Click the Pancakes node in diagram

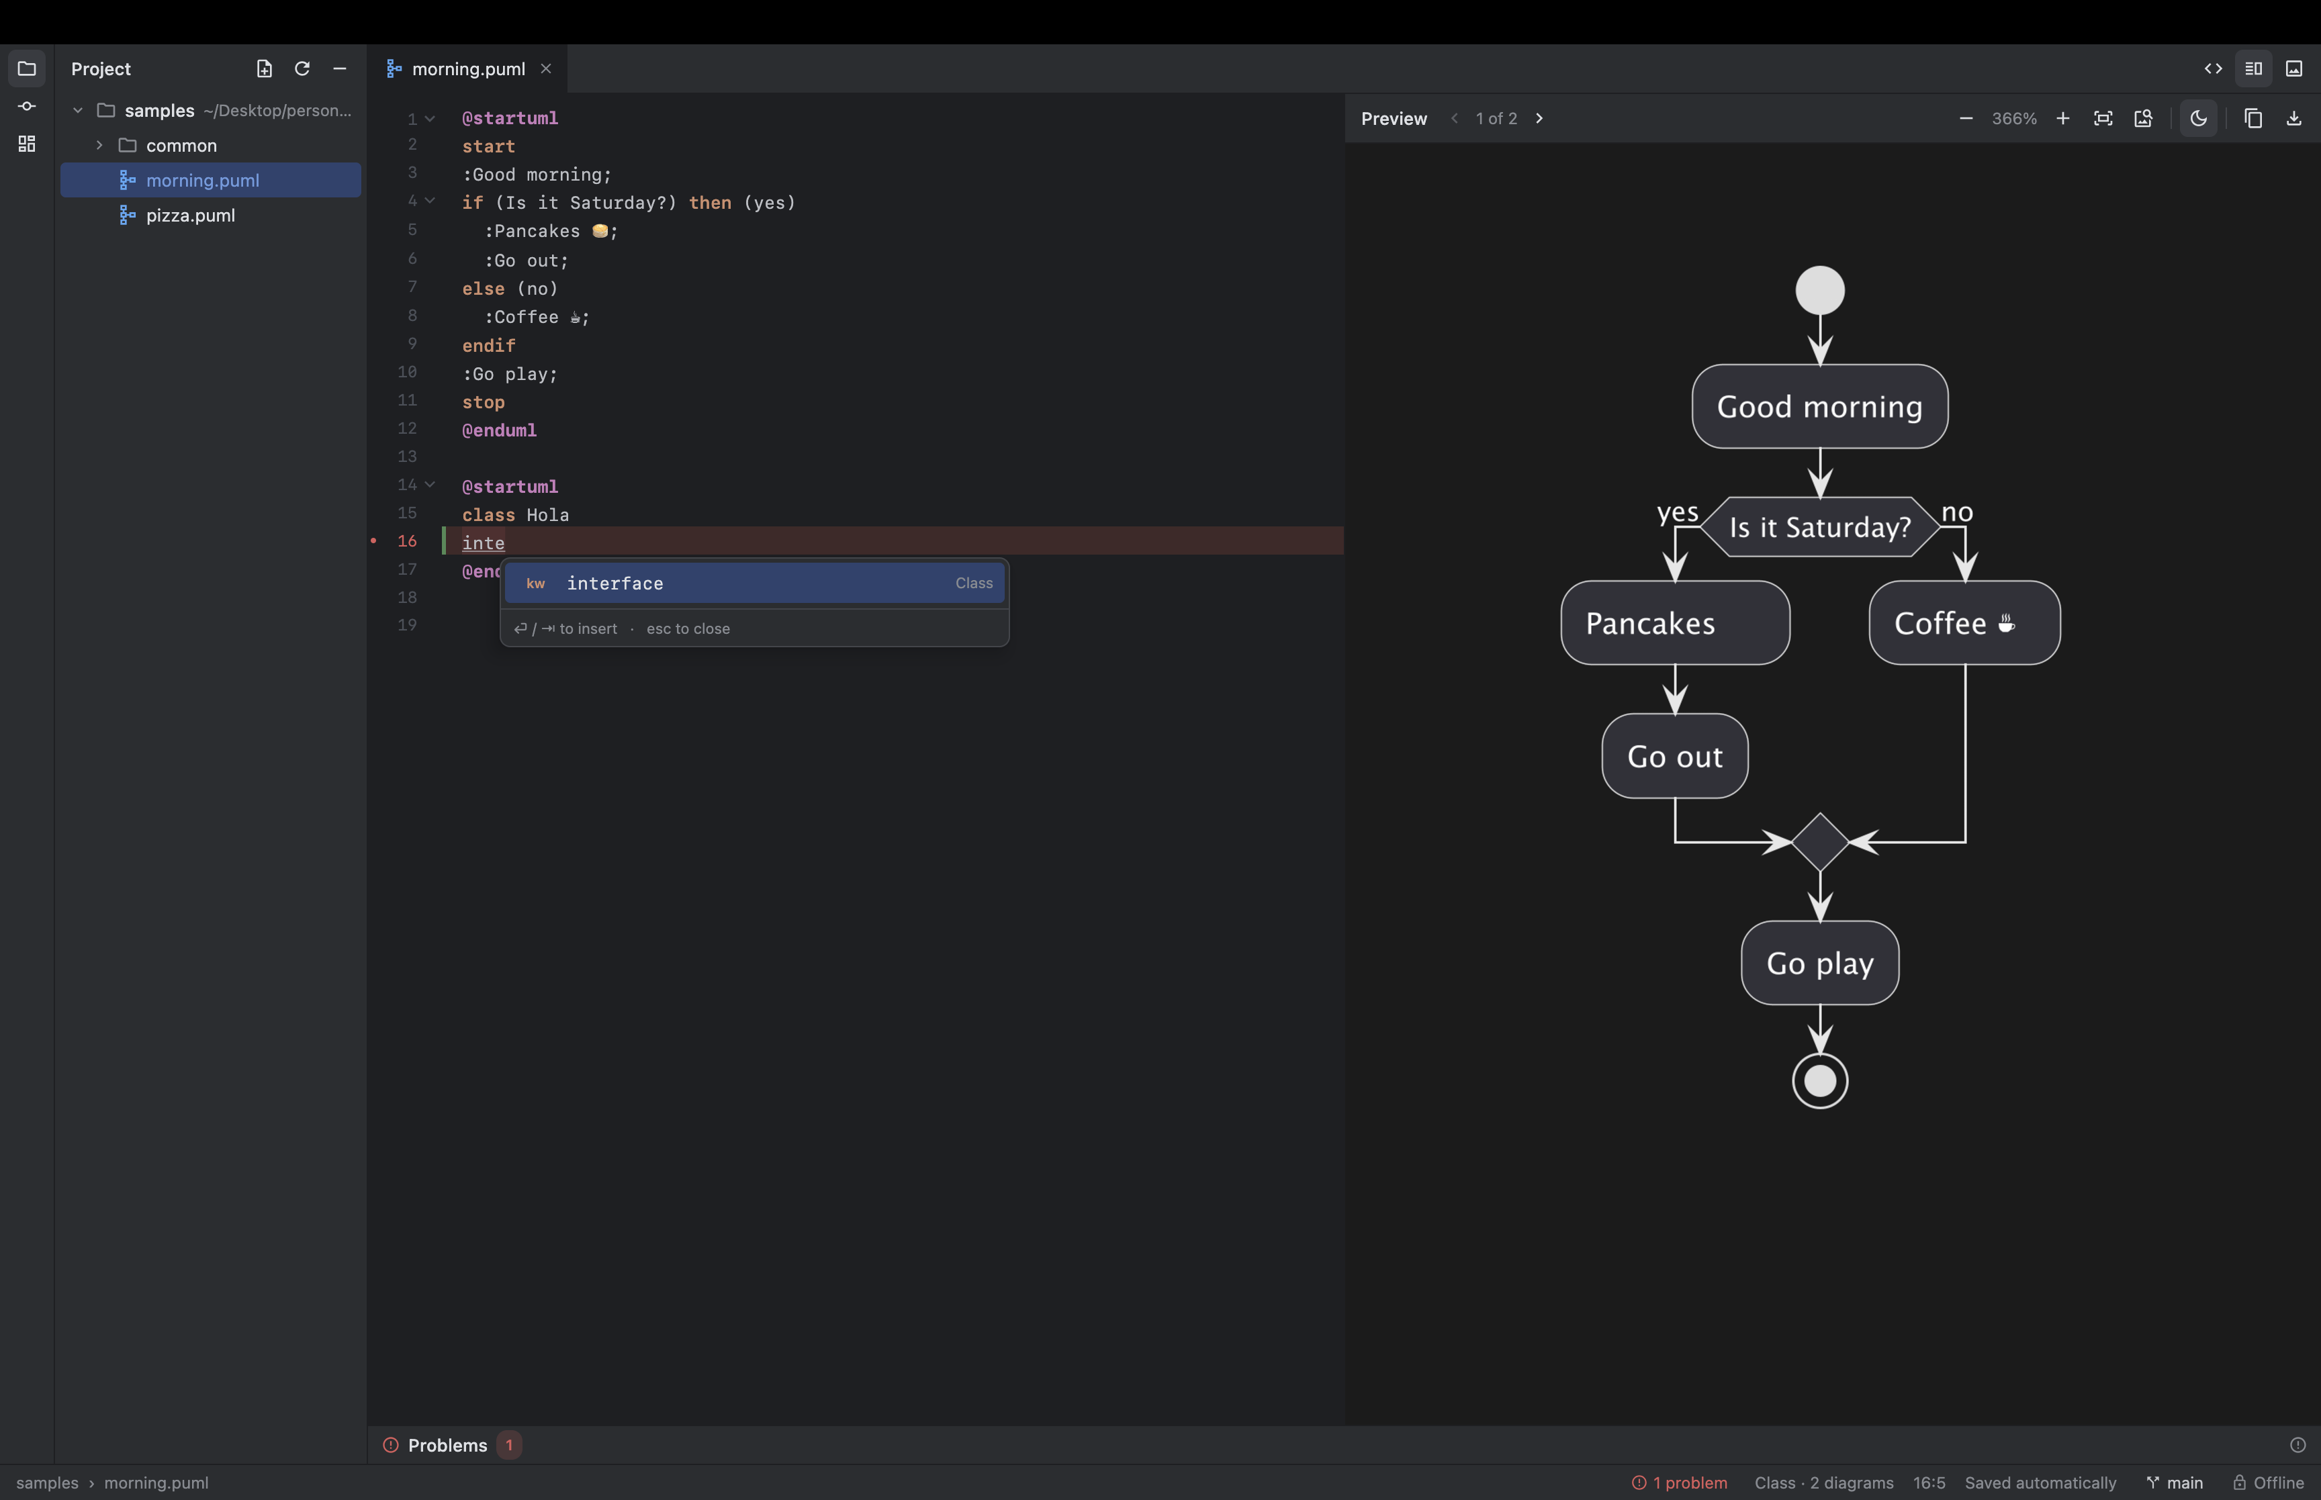click(x=1674, y=622)
